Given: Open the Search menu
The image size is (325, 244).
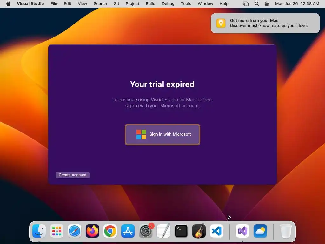Looking at the screenshot, I should pyautogui.click(x=100, y=3).
